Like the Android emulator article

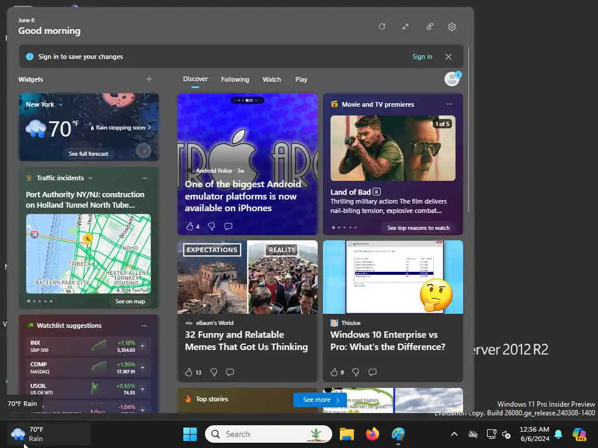click(190, 226)
